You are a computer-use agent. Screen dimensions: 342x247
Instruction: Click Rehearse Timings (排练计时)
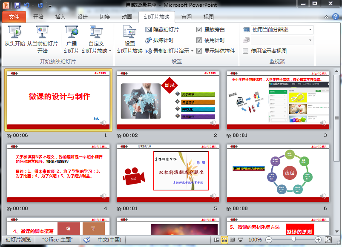click(159, 40)
